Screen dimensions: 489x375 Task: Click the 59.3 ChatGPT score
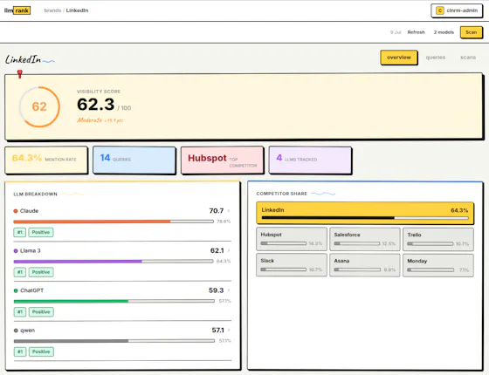click(x=217, y=290)
